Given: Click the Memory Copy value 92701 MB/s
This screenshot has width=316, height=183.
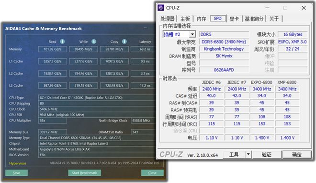Looking at the screenshot, I should [x=114, y=49].
